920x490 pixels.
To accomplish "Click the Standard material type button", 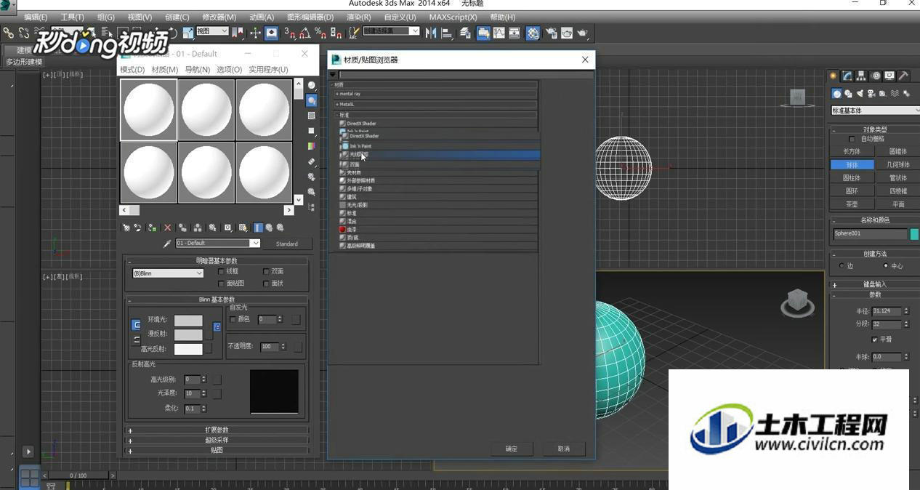I will pyautogui.click(x=287, y=244).
